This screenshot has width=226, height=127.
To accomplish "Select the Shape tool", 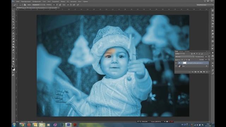I will point(13,59).
